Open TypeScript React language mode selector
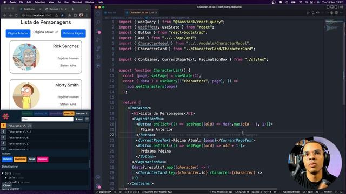 tap(291, 192)
